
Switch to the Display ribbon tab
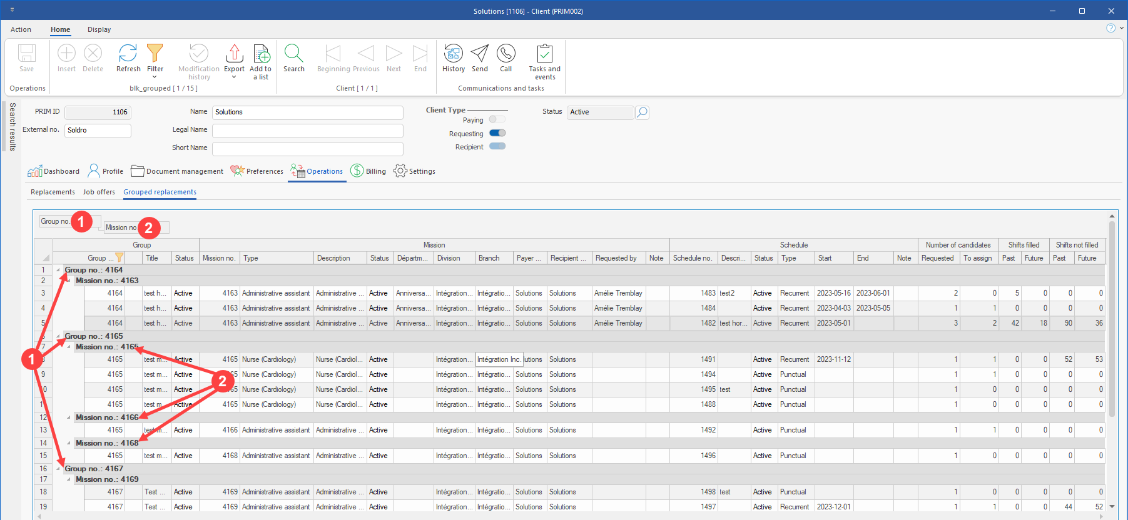(99, 29)
